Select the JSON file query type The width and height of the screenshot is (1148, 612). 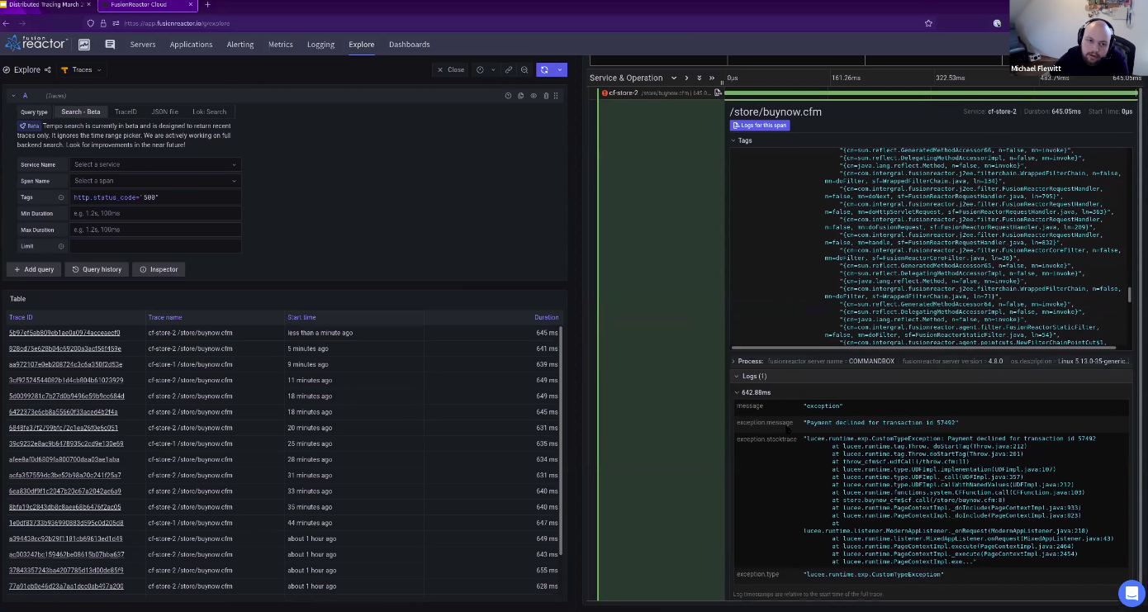(x=165, y=111)
